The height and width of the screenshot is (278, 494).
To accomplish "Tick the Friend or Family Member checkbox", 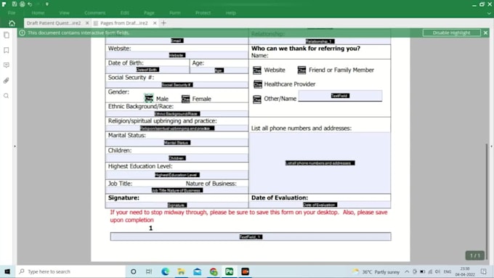I will tap(301, 70).
